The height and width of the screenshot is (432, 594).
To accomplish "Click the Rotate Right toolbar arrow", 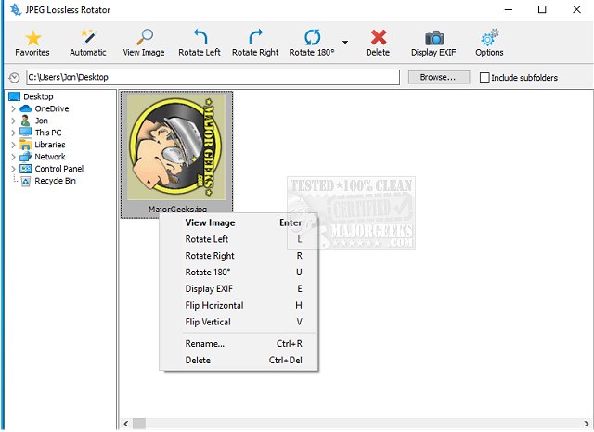I will (255, 43).
